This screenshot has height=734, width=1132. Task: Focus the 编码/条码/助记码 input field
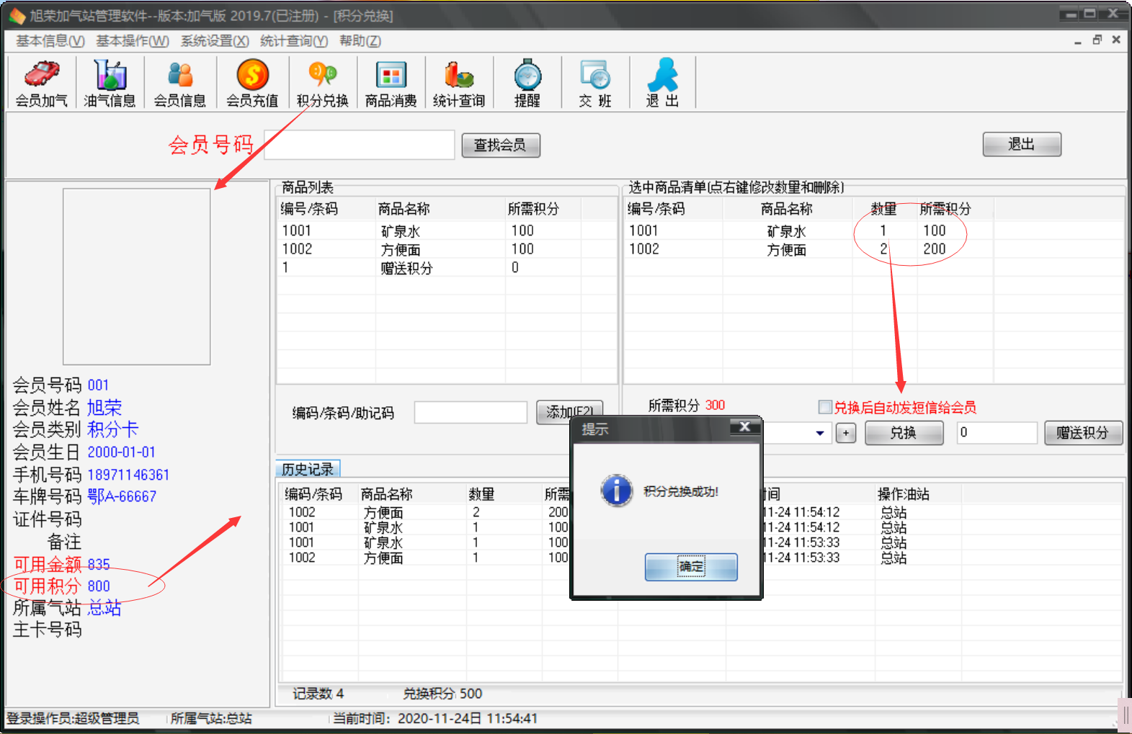click(471, 413)
